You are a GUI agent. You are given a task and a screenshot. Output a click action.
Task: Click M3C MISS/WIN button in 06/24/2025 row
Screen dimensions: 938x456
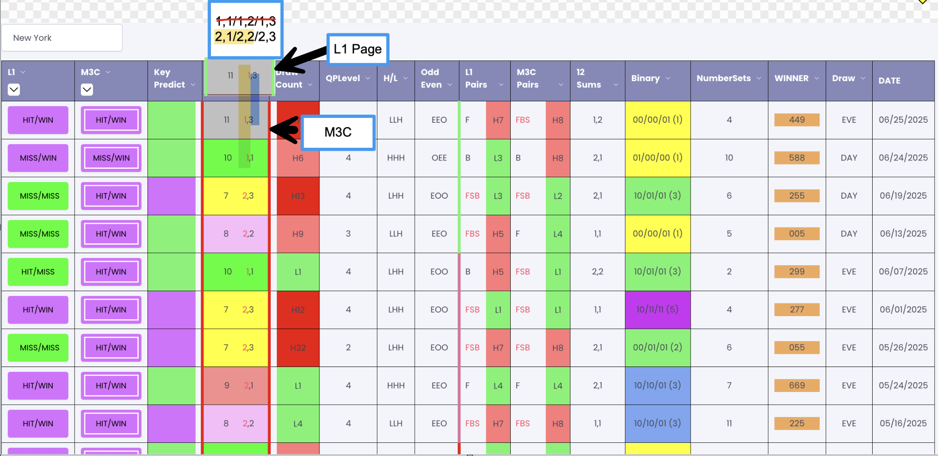[x=111, y=158]
